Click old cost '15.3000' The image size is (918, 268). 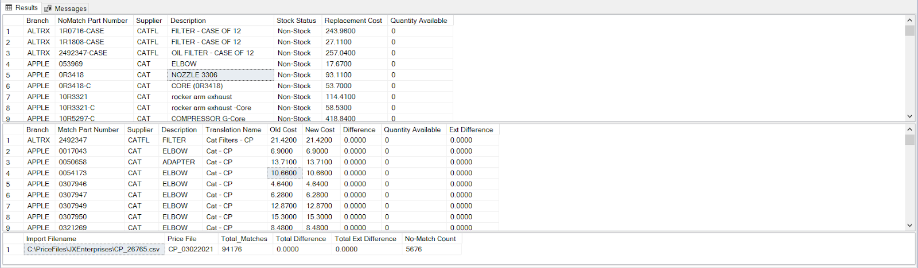click(285, 217)
